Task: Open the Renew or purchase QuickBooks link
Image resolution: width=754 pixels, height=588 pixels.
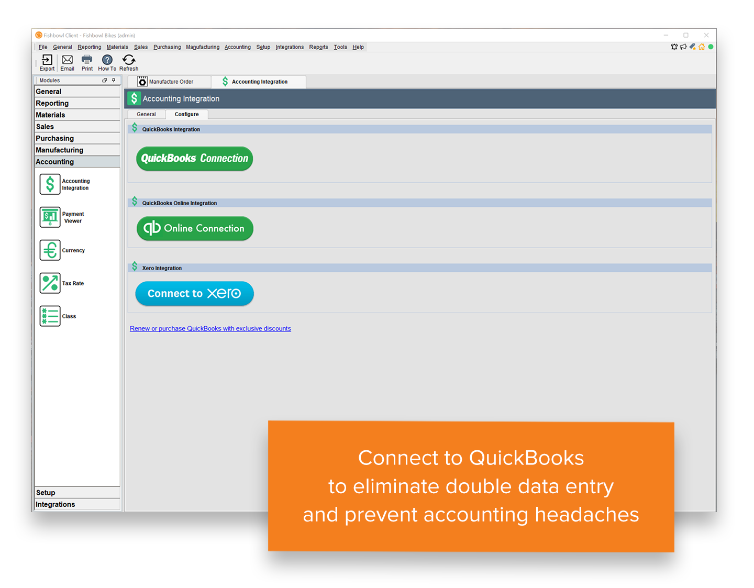Action: (x=210, y=329)
